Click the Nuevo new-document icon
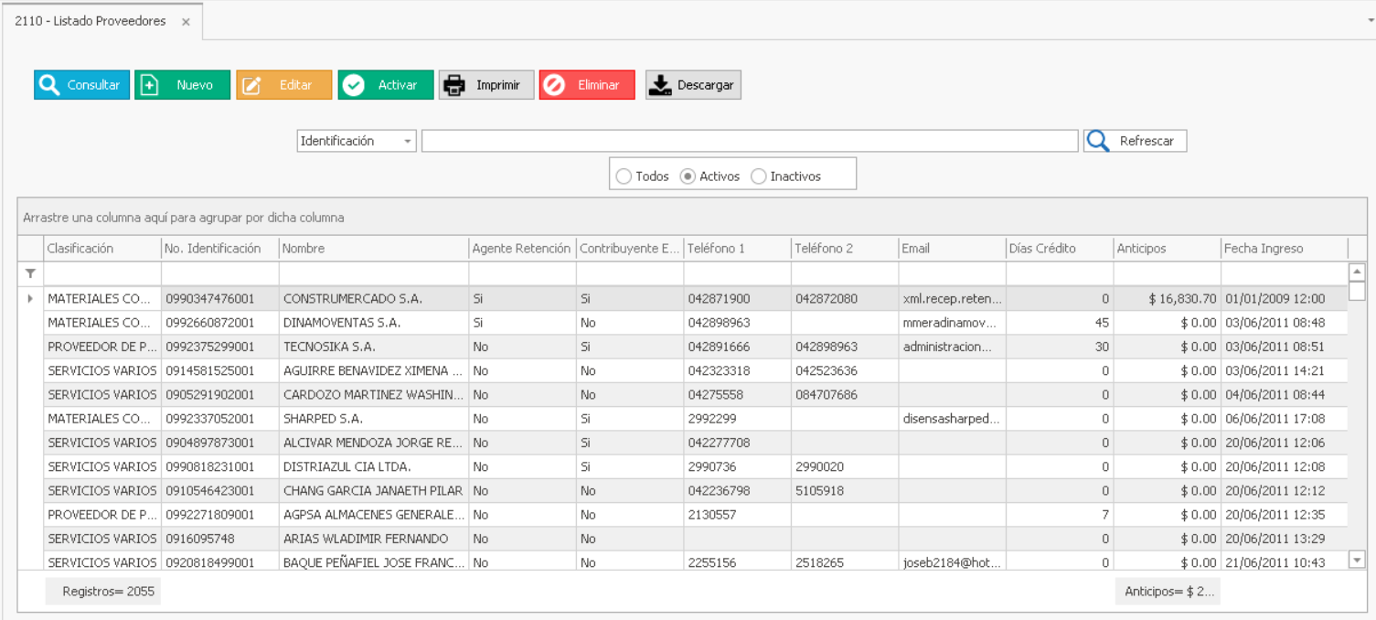Screen dimensions: 1376x620 click(150, 85)
